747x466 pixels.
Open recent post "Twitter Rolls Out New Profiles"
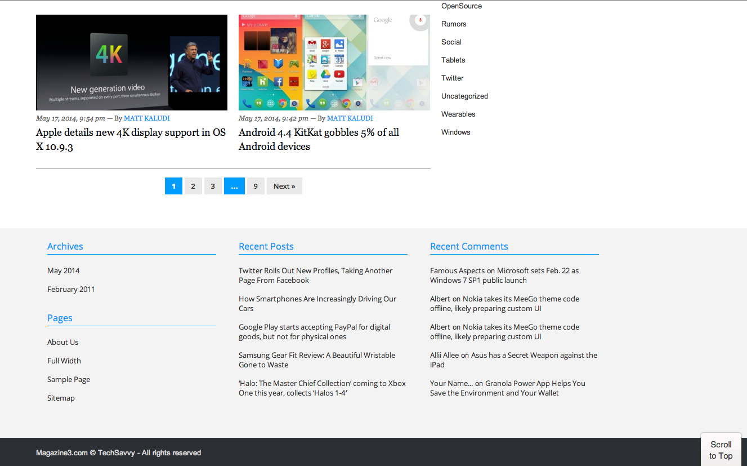[315, 275]
